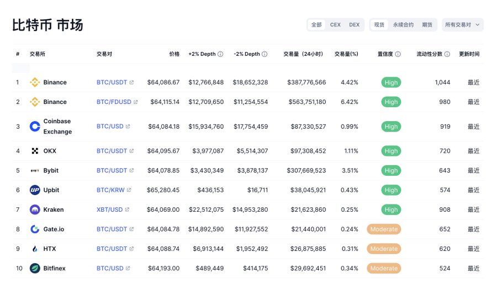Screen dimensions: 497x283
Task: Click the info icon next to -2% Depth
Action: point(265,54)
